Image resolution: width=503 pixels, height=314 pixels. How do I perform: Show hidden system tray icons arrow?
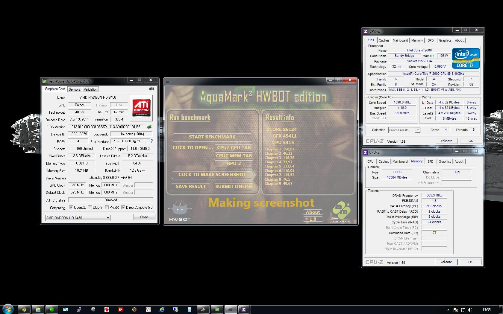[x=448, y=310]
